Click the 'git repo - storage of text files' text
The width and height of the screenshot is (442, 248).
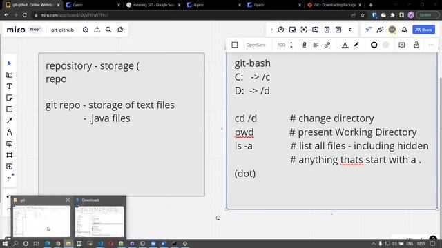[110, 105]
